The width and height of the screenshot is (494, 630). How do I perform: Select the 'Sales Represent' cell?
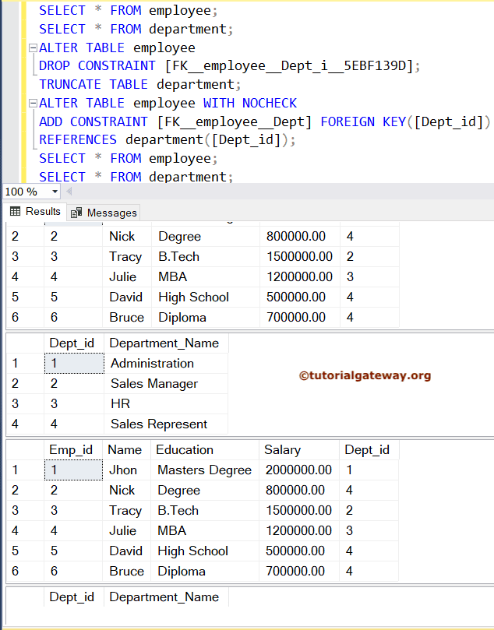pyautogui.click(x=166, y=424)
